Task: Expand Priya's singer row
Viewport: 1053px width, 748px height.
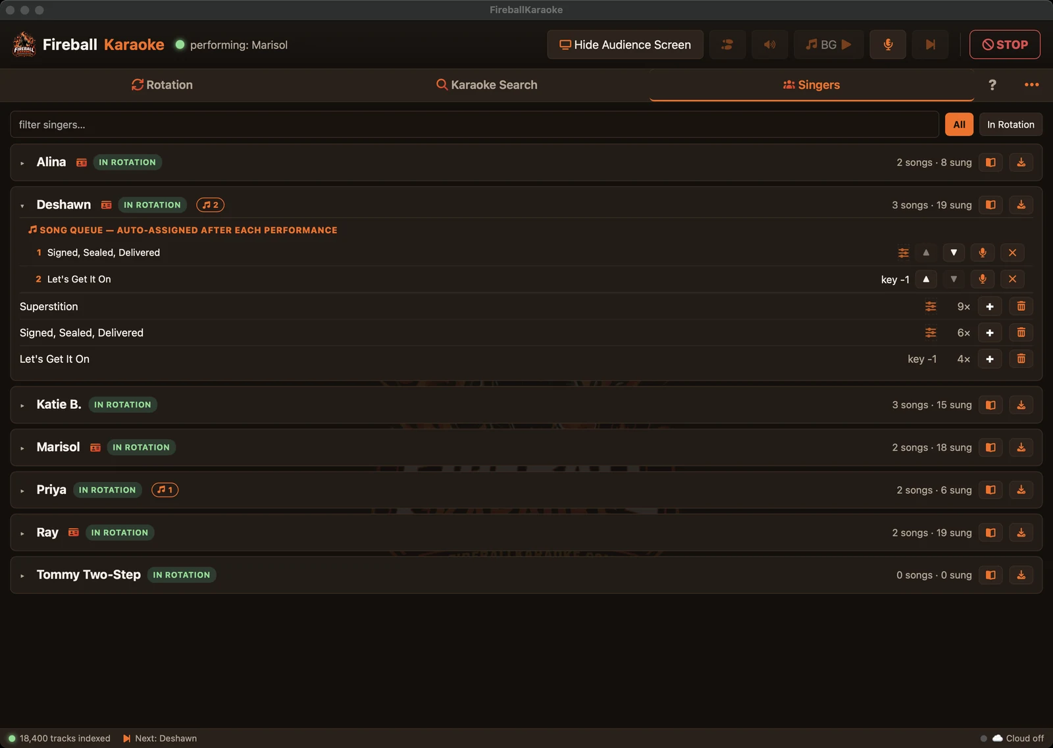Action: (22, 491)
